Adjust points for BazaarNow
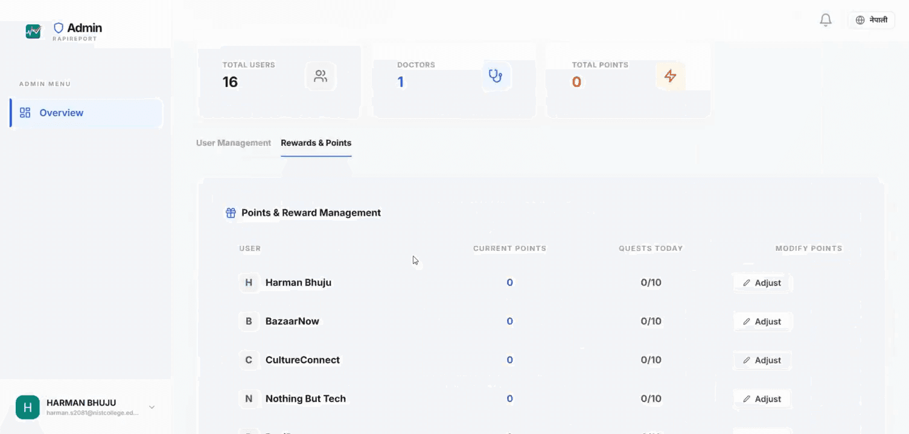This screenshot has height=434, width=909. tap(762, 321)
